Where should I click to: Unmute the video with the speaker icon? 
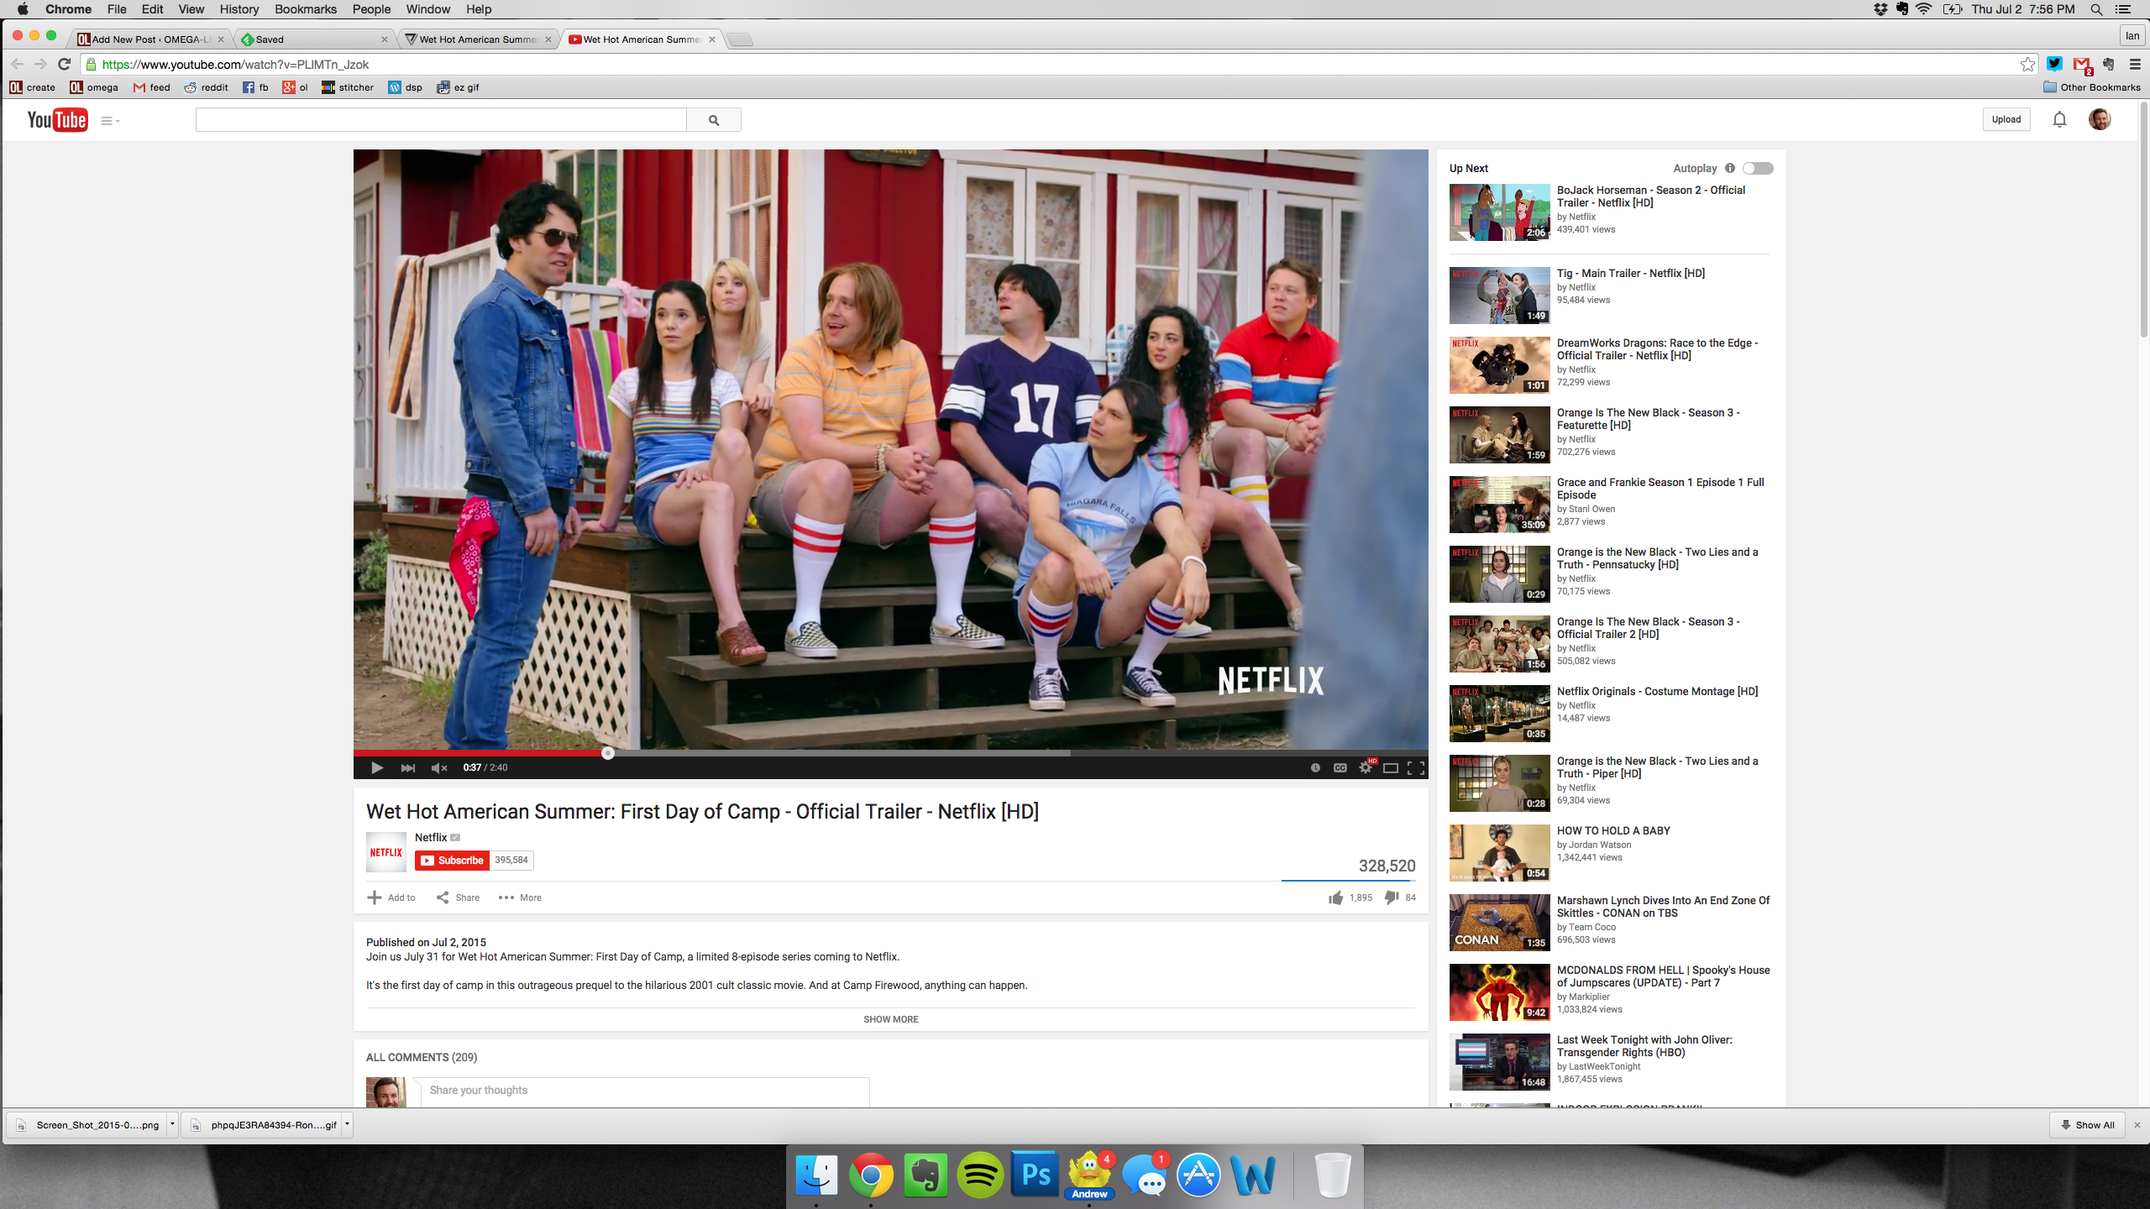tap(438, 767)
